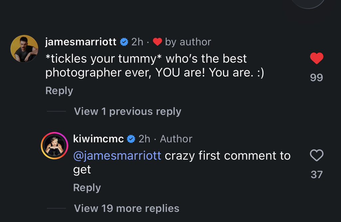Click verified badge beside kiwimcmc

point(131,139)
